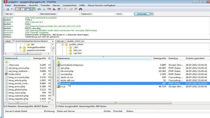Toggle local directory tree view
The height and width of the screenshot is (118, 210).
pyautogui.click(x=23, y=9)
